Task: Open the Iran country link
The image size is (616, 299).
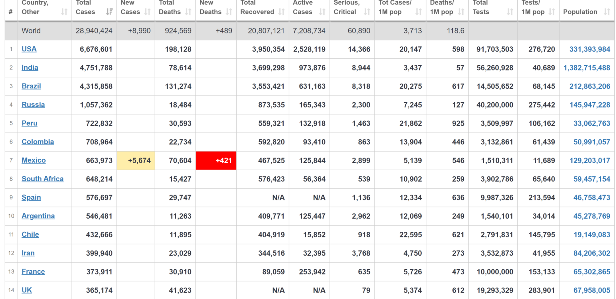Action: (x=28, y=253)
